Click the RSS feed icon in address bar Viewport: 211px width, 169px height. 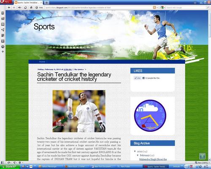point(154,8)
